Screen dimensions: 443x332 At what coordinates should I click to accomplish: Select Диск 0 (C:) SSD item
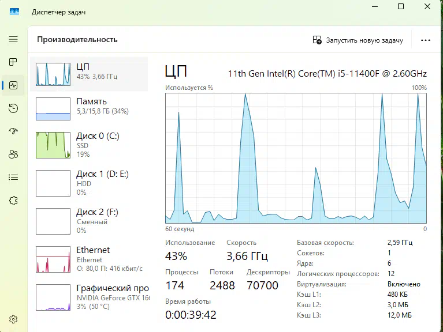[89, 145]
